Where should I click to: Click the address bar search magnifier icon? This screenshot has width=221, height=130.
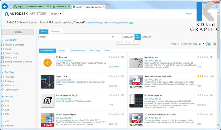point(48,6)
